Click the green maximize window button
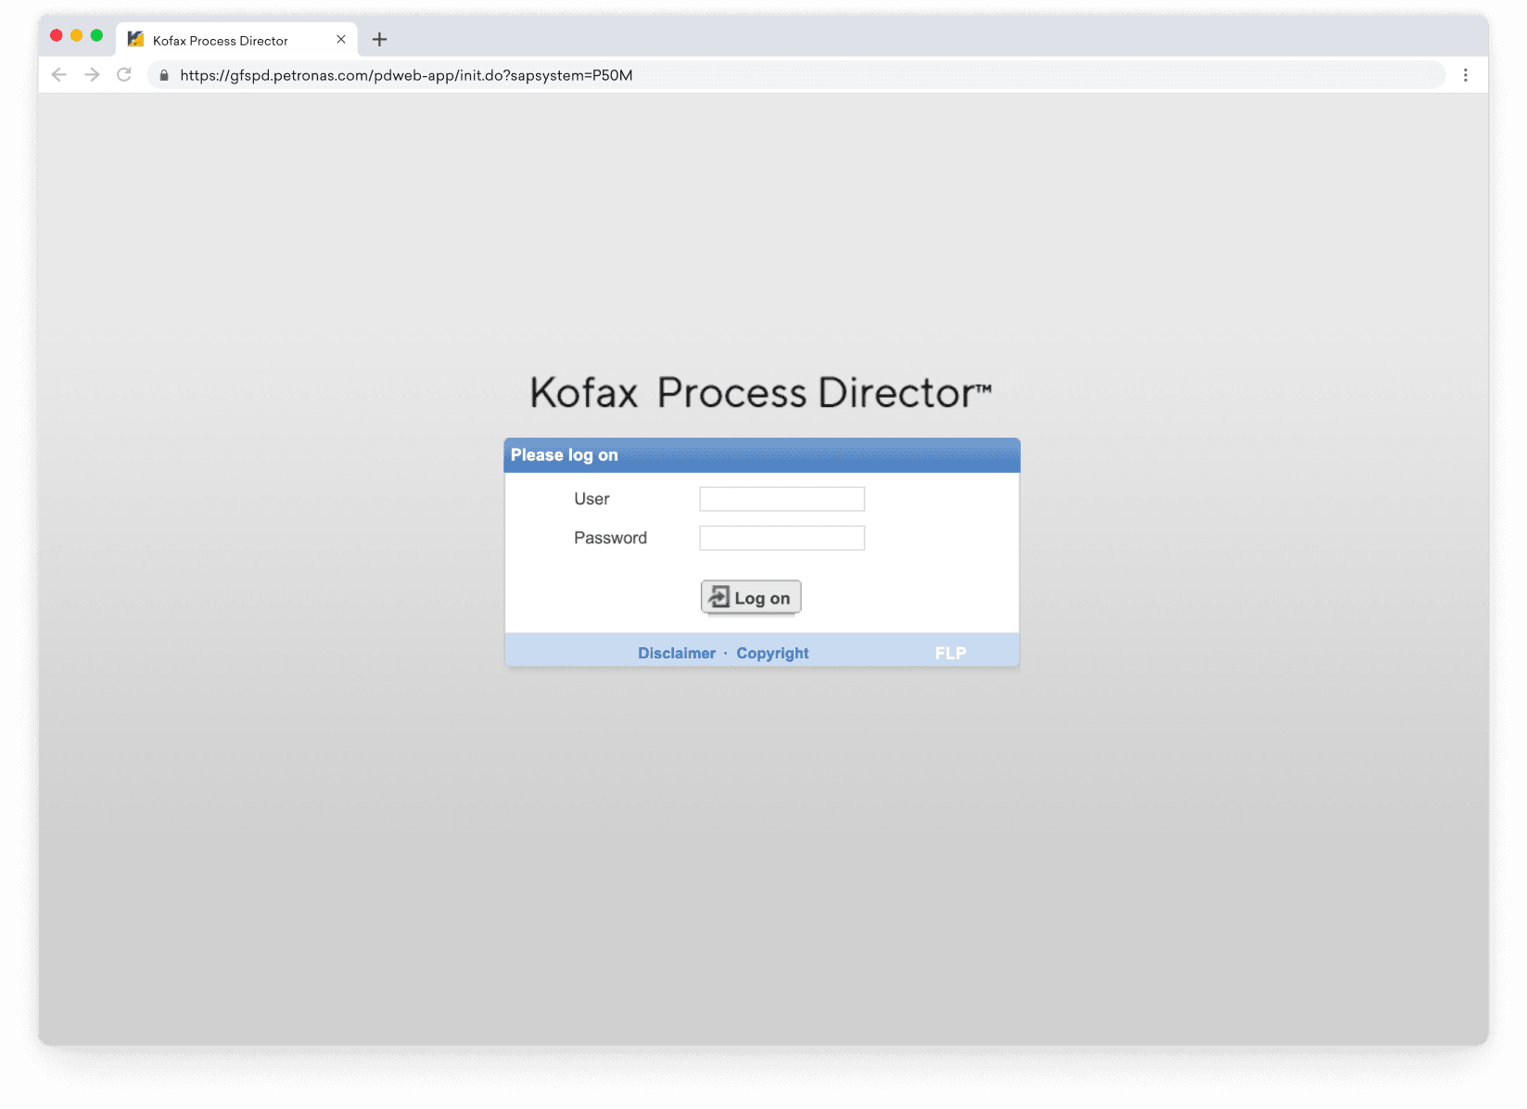Image resolution: width=1527 pixels, height=1109 pixels. [96, 35]
